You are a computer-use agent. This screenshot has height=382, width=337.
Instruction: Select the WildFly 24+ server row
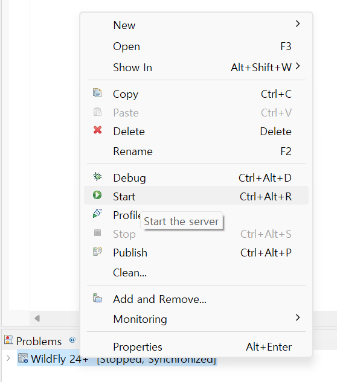point(117,359)
